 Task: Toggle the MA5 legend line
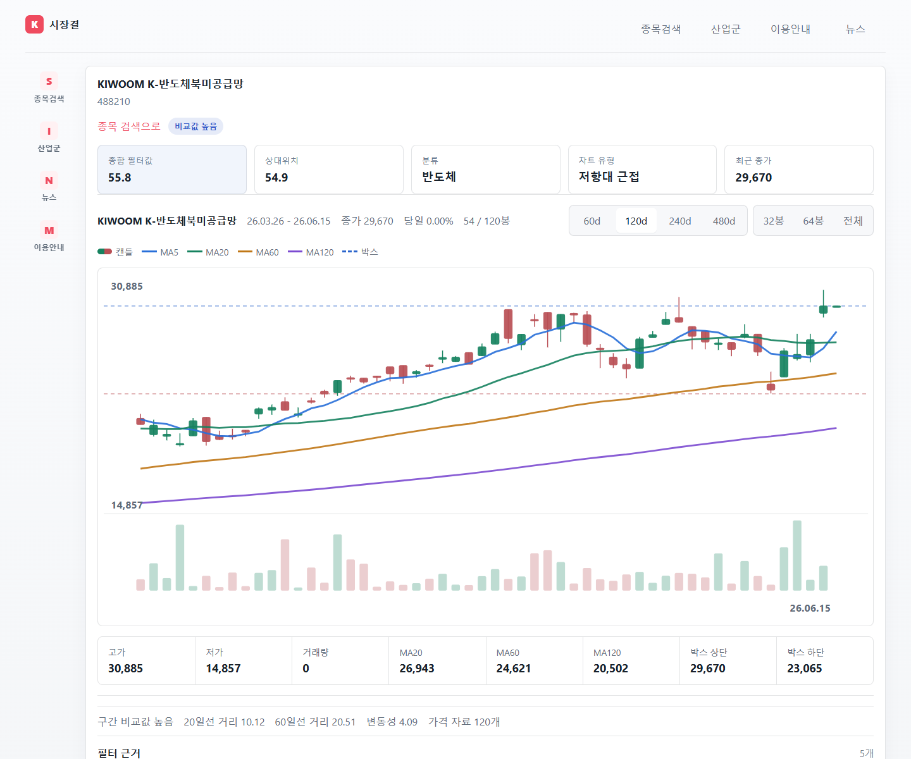tap(160, 252)
